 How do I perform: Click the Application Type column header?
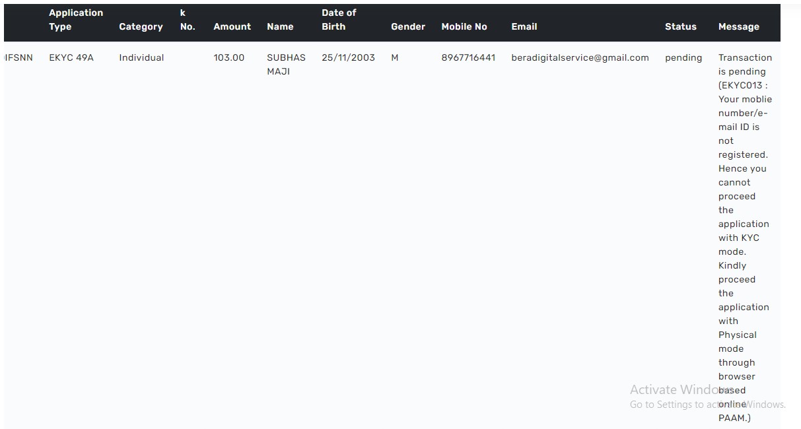[x=76, y=20]
